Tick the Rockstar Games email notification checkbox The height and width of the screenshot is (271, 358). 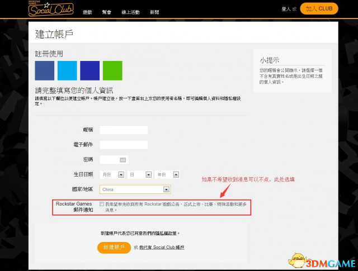point(101,205)
